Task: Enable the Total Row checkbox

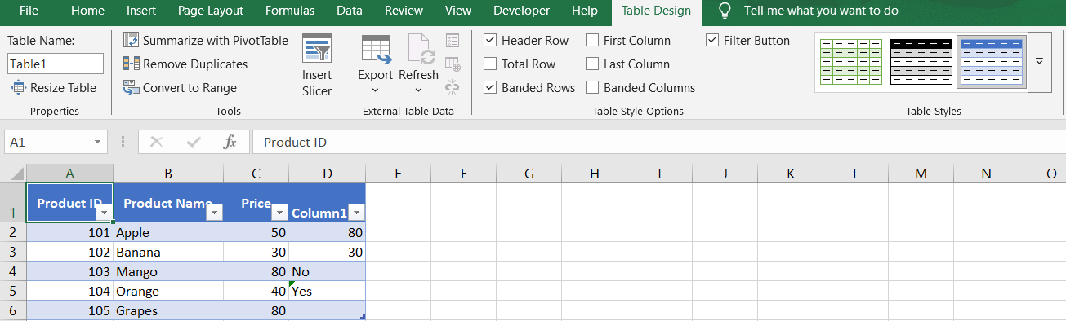Action: pyautogui.click(x=490, y=64)
